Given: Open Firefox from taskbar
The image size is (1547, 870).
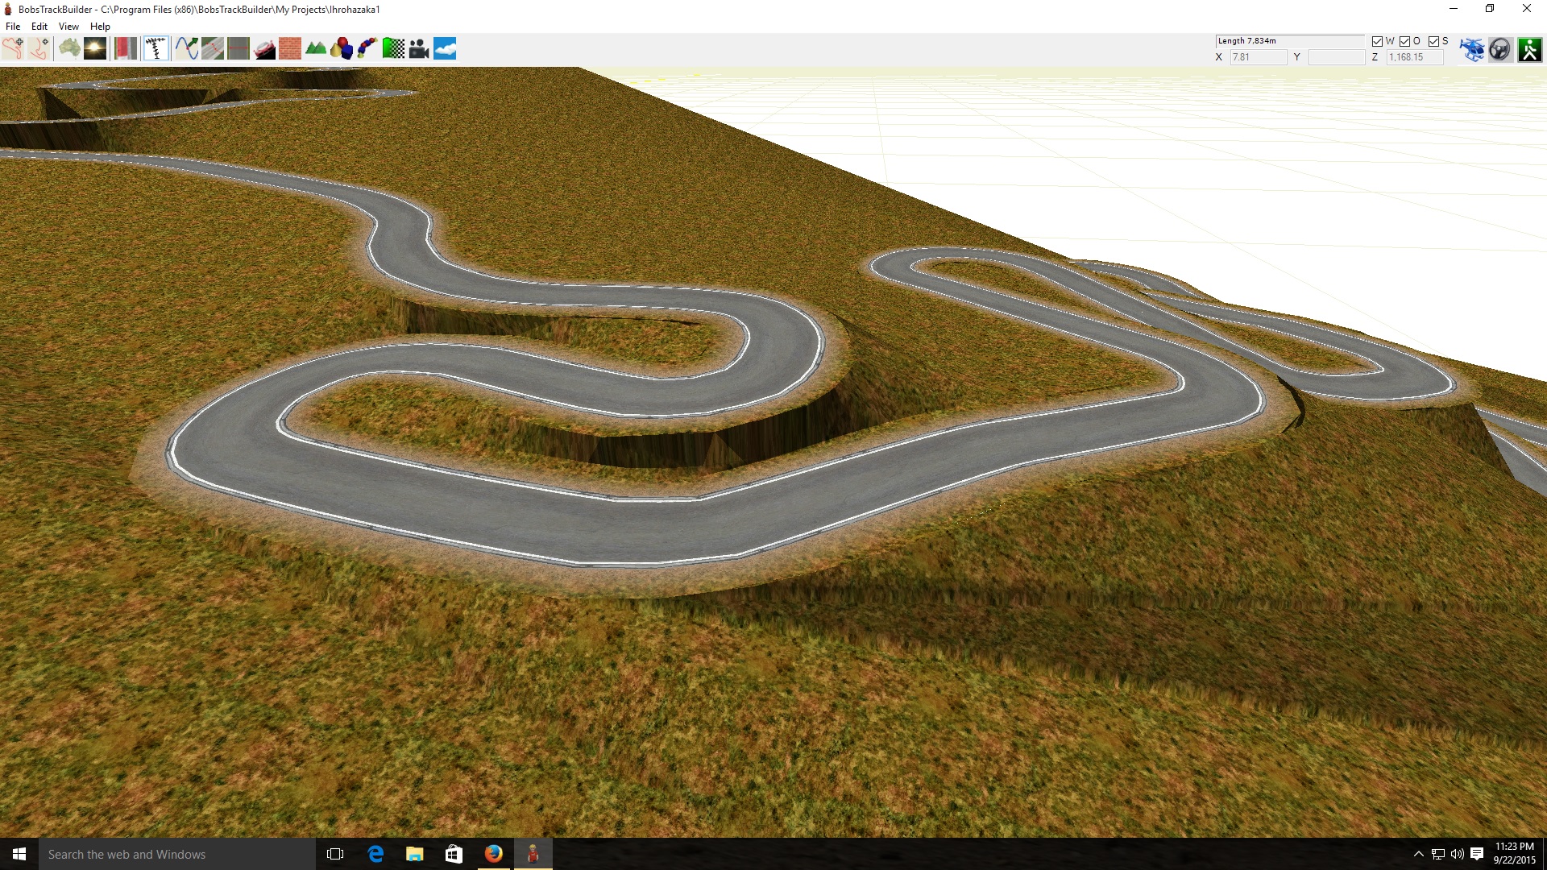Looking at the screenshot, I should tap(493, 854).
